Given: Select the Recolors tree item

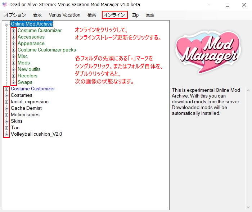Looking at the screenshot, I should pyautogui.click(x=27, y=76).
